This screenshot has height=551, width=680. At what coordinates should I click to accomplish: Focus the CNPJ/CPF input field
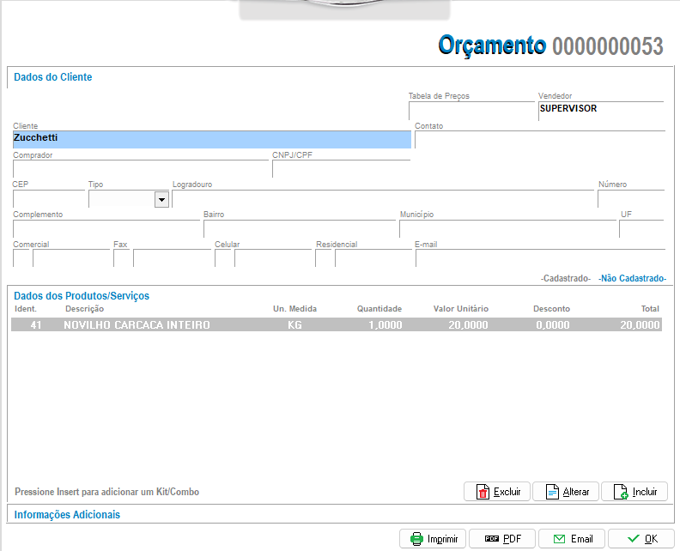(340, 169)
